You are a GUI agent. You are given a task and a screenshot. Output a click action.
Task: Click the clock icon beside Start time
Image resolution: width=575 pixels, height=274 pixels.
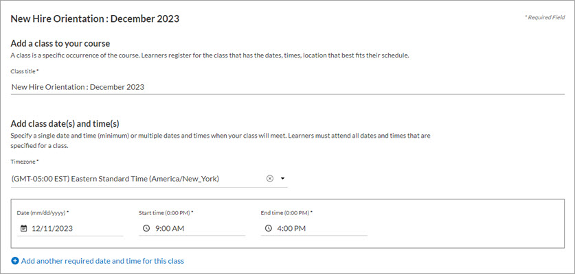(146, 229)
